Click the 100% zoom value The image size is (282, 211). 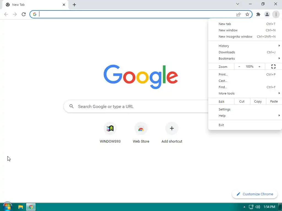coord(250,66)
